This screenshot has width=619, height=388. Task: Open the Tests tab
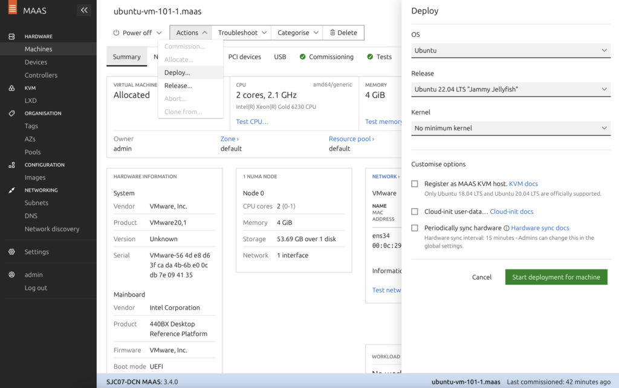(379, 57)
